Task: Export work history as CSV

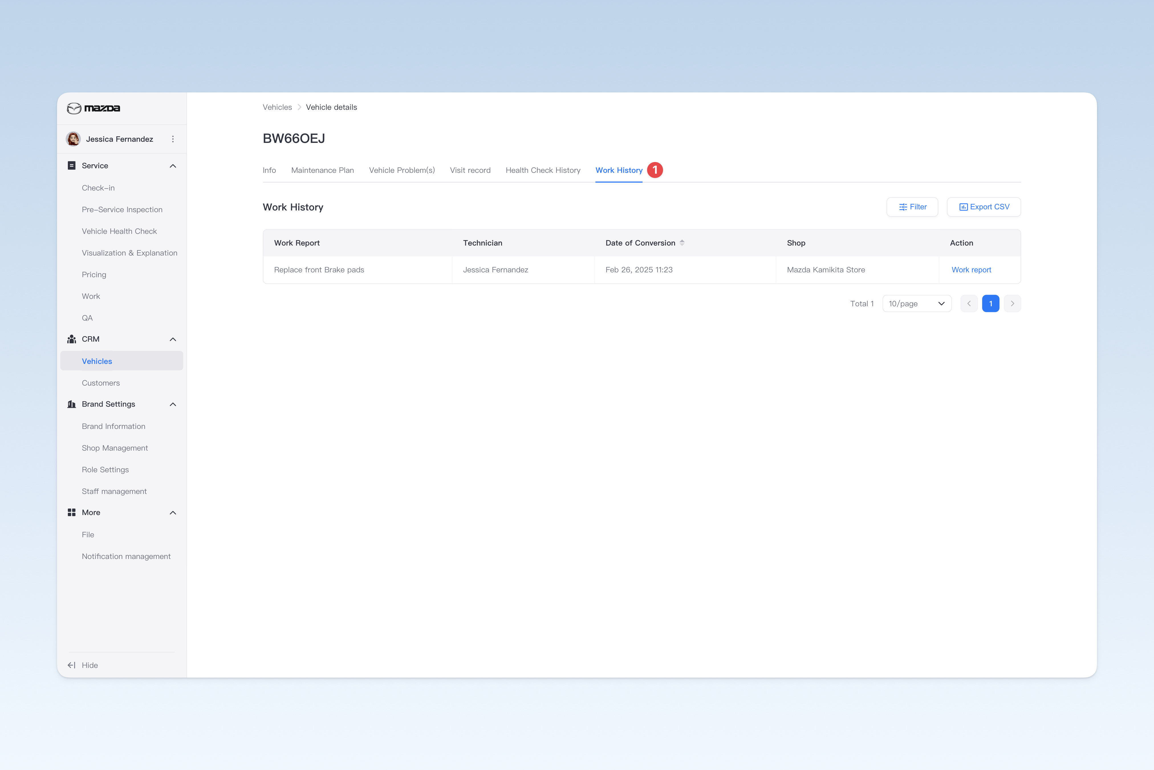Action: click(x=984, y=207)
